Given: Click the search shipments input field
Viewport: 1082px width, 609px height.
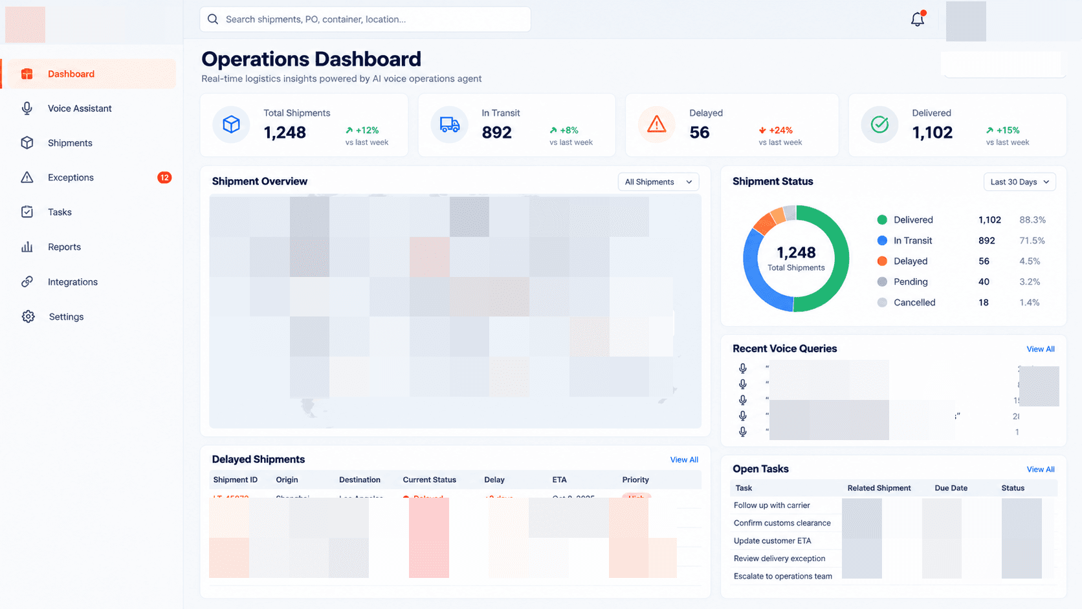Looking at the screenshot, I should coord(366,19).
